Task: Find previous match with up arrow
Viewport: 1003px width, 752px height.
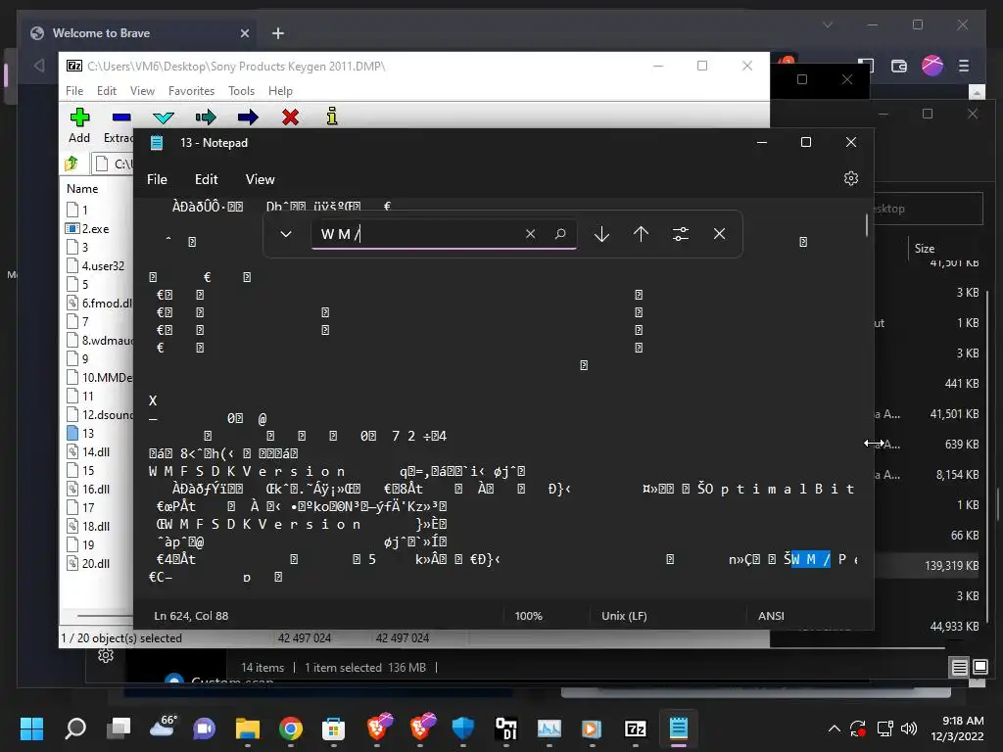Action: pyautogui.click(x=641, y=234)
